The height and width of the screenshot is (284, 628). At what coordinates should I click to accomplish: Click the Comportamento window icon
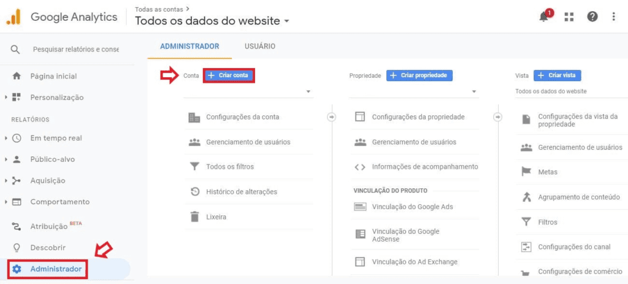[17, 202]
